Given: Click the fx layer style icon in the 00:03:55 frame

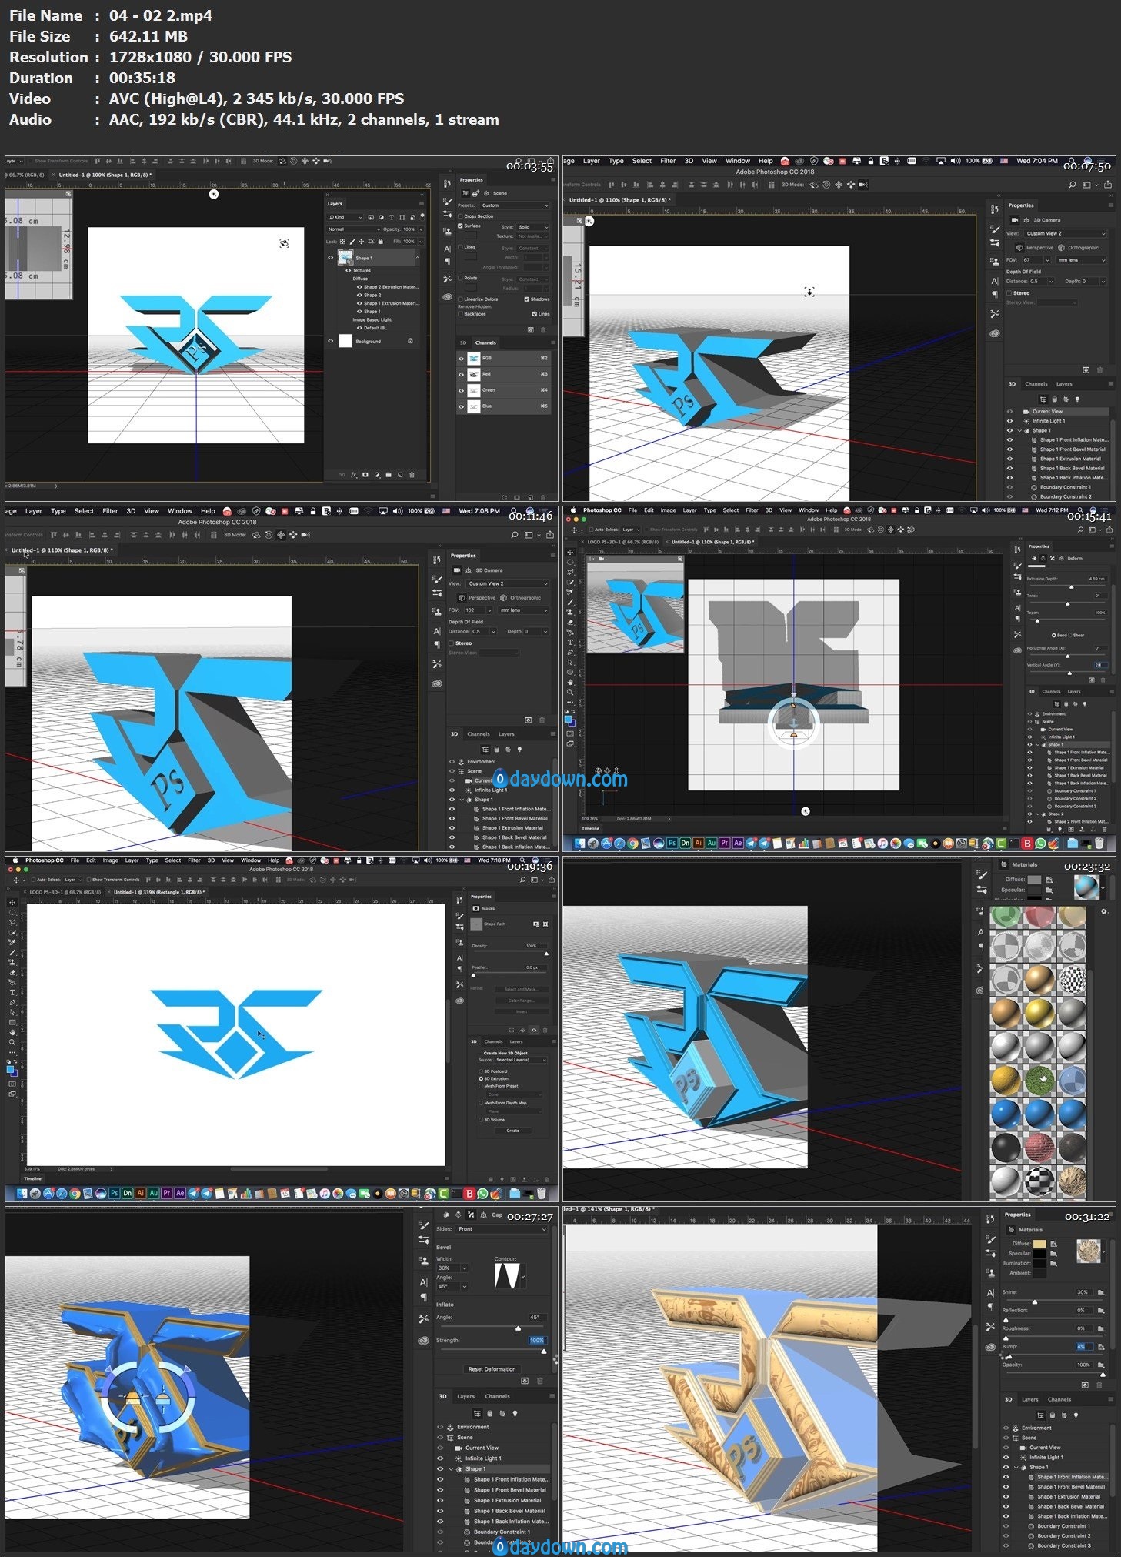Looking at the screenshot, I should (354, 474).
